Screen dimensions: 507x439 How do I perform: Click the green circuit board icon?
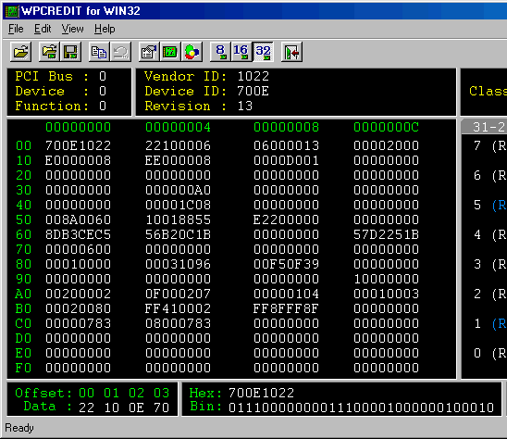(x=170, y=52)
